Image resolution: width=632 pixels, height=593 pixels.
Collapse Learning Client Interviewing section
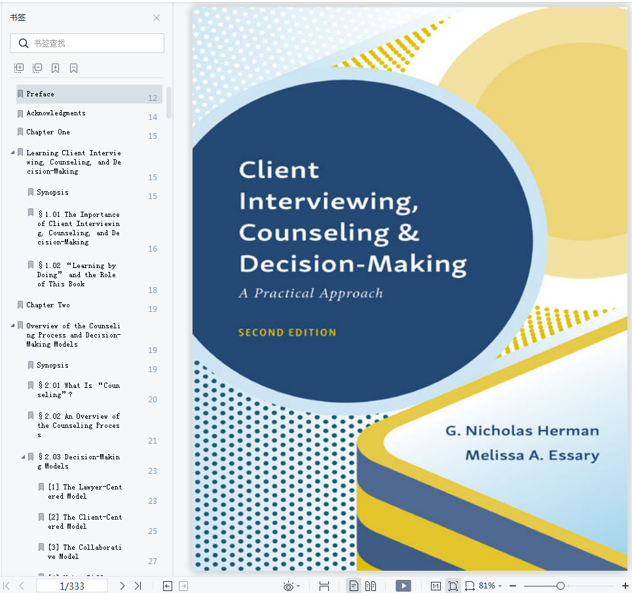[x=13, y=153]
